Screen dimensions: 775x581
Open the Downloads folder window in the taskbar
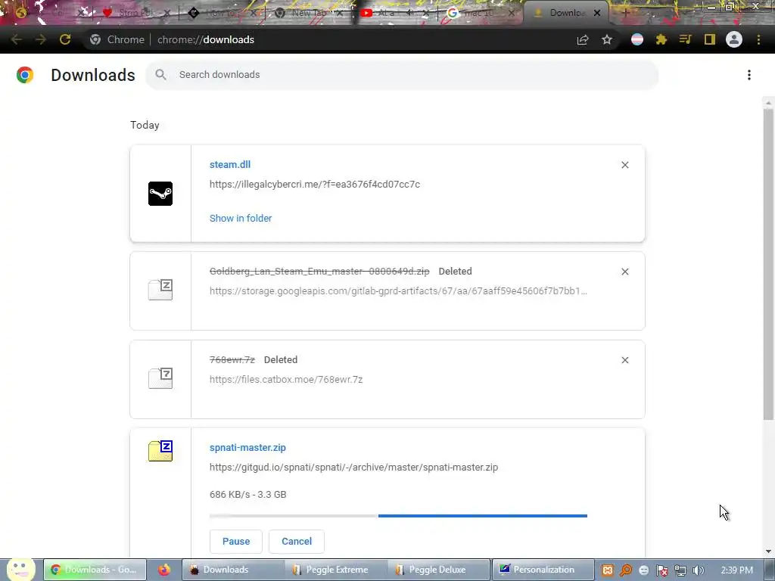point(233,570)
